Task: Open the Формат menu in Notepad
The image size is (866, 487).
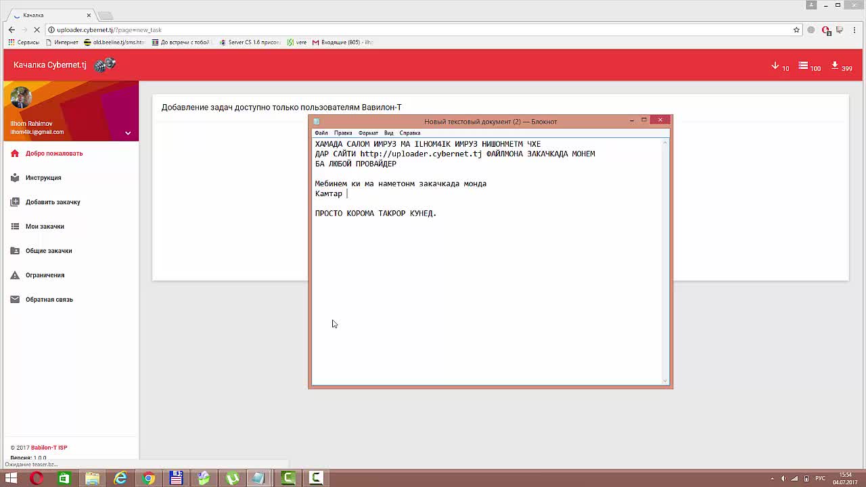Action: point(368,133)
